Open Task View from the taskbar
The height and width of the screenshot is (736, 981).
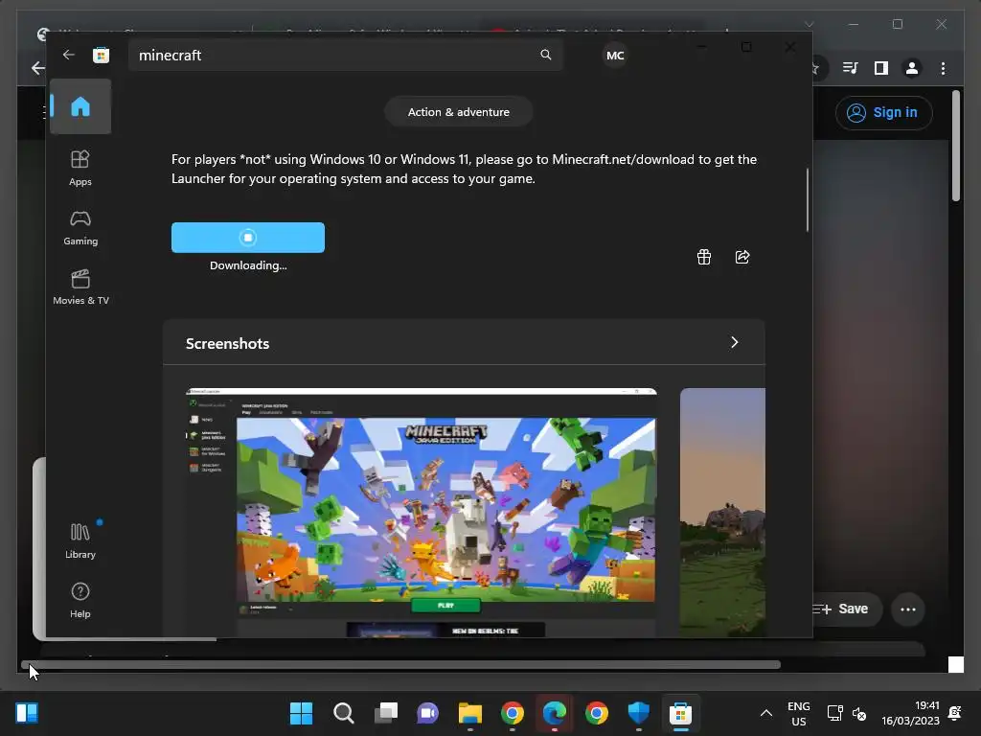point(385,713)
